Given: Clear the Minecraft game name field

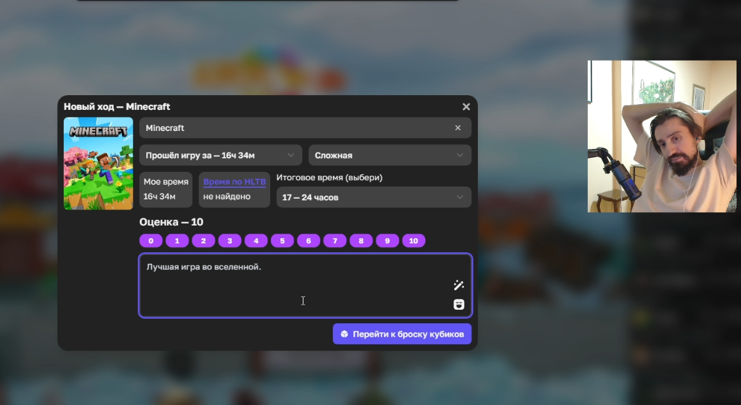Looking at the screenshot, I should pyautogui.click(x=457, y=128).
